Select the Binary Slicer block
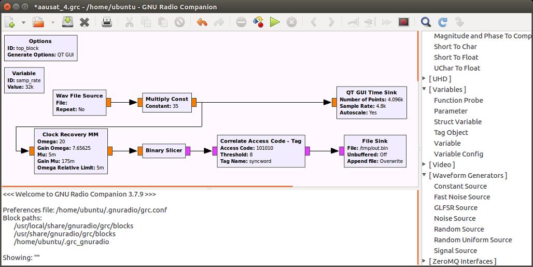 (x=164, y=151)
